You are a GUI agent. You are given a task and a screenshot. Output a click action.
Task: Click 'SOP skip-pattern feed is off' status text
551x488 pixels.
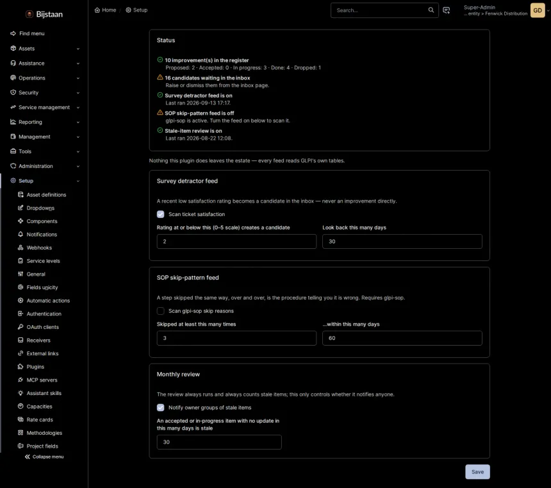point(199,113)
